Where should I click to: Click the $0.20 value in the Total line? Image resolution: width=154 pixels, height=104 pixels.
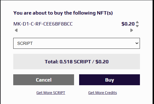(102, 62)
